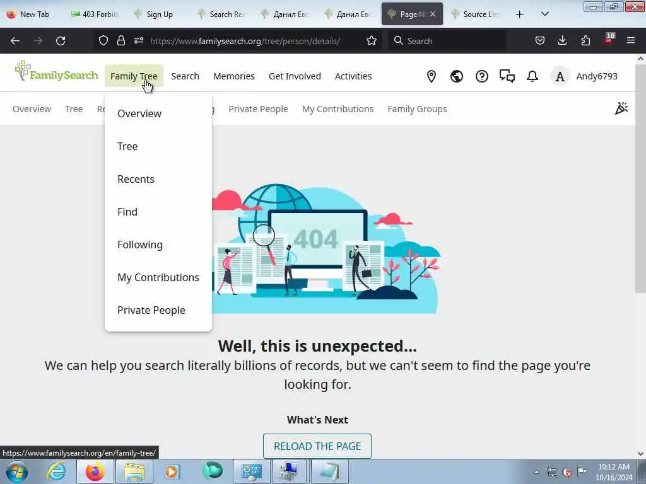Click the page vertical scrollbar thumb
The width and height of the screenshot is (646, 484).
(x=640, y=178)
